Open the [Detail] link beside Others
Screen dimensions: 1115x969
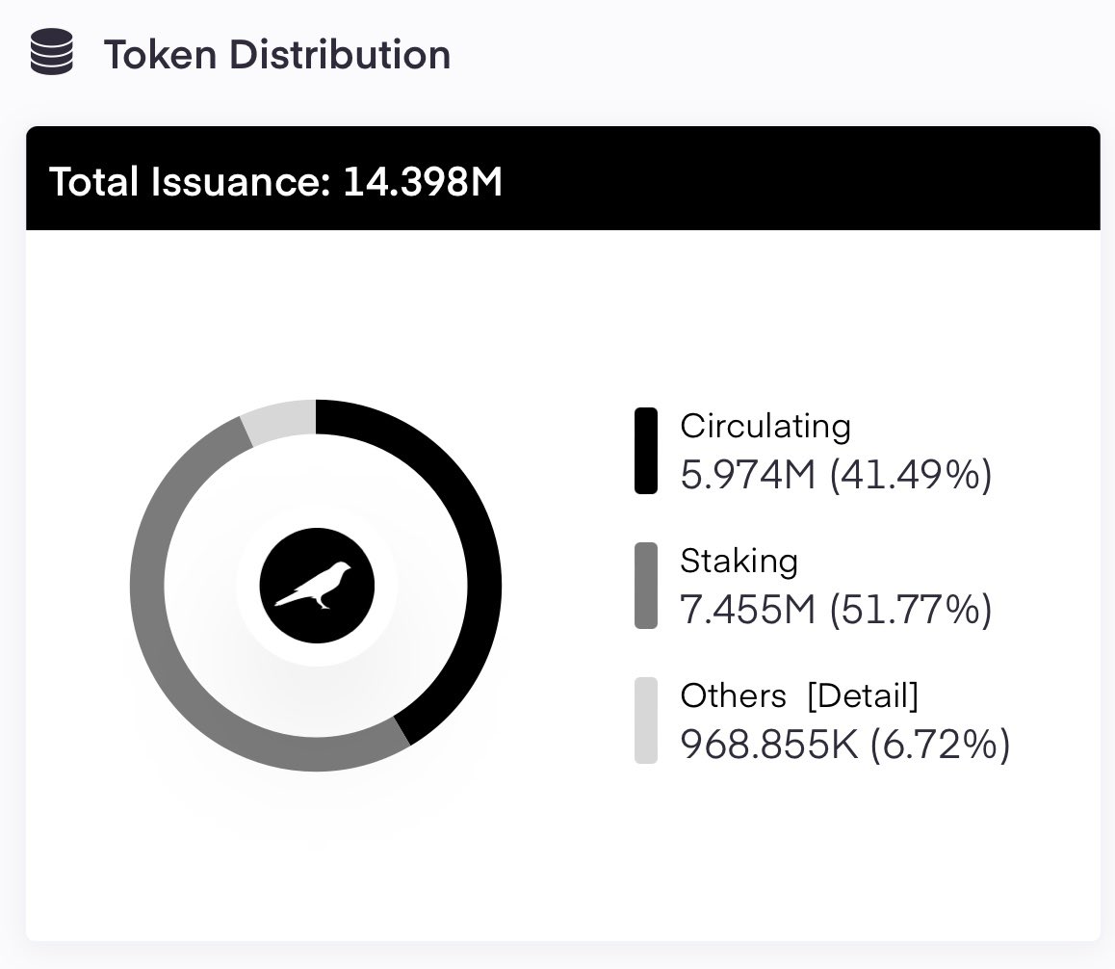(863, 695)
